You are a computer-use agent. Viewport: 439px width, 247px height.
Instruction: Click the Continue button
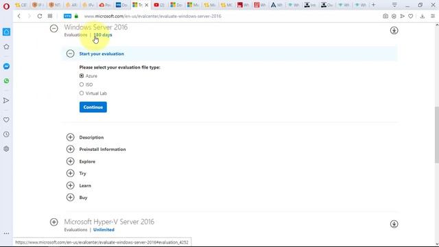click(93, 107)
